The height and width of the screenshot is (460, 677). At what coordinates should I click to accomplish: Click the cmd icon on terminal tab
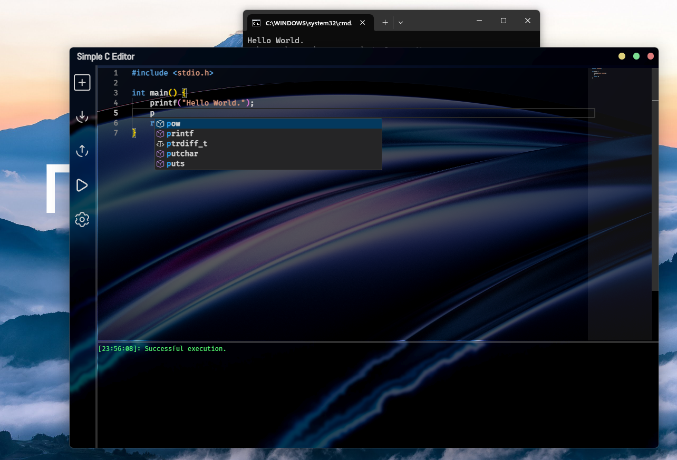pyautogui.click(x=256, y=23)
